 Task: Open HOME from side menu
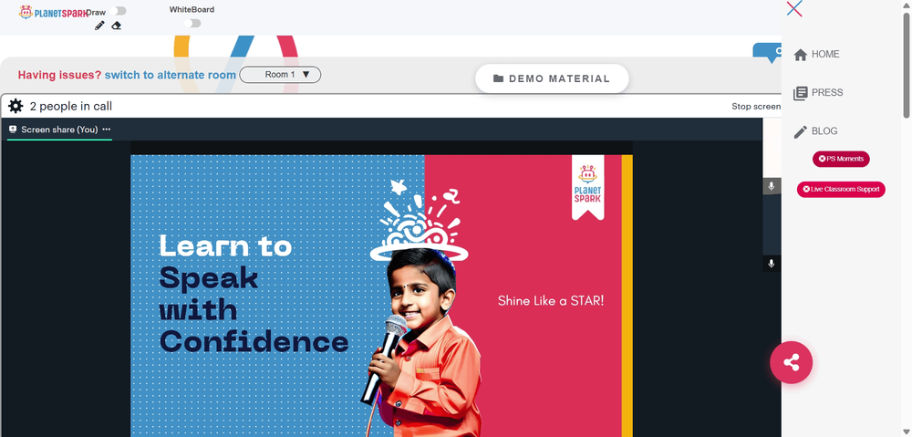816,54
